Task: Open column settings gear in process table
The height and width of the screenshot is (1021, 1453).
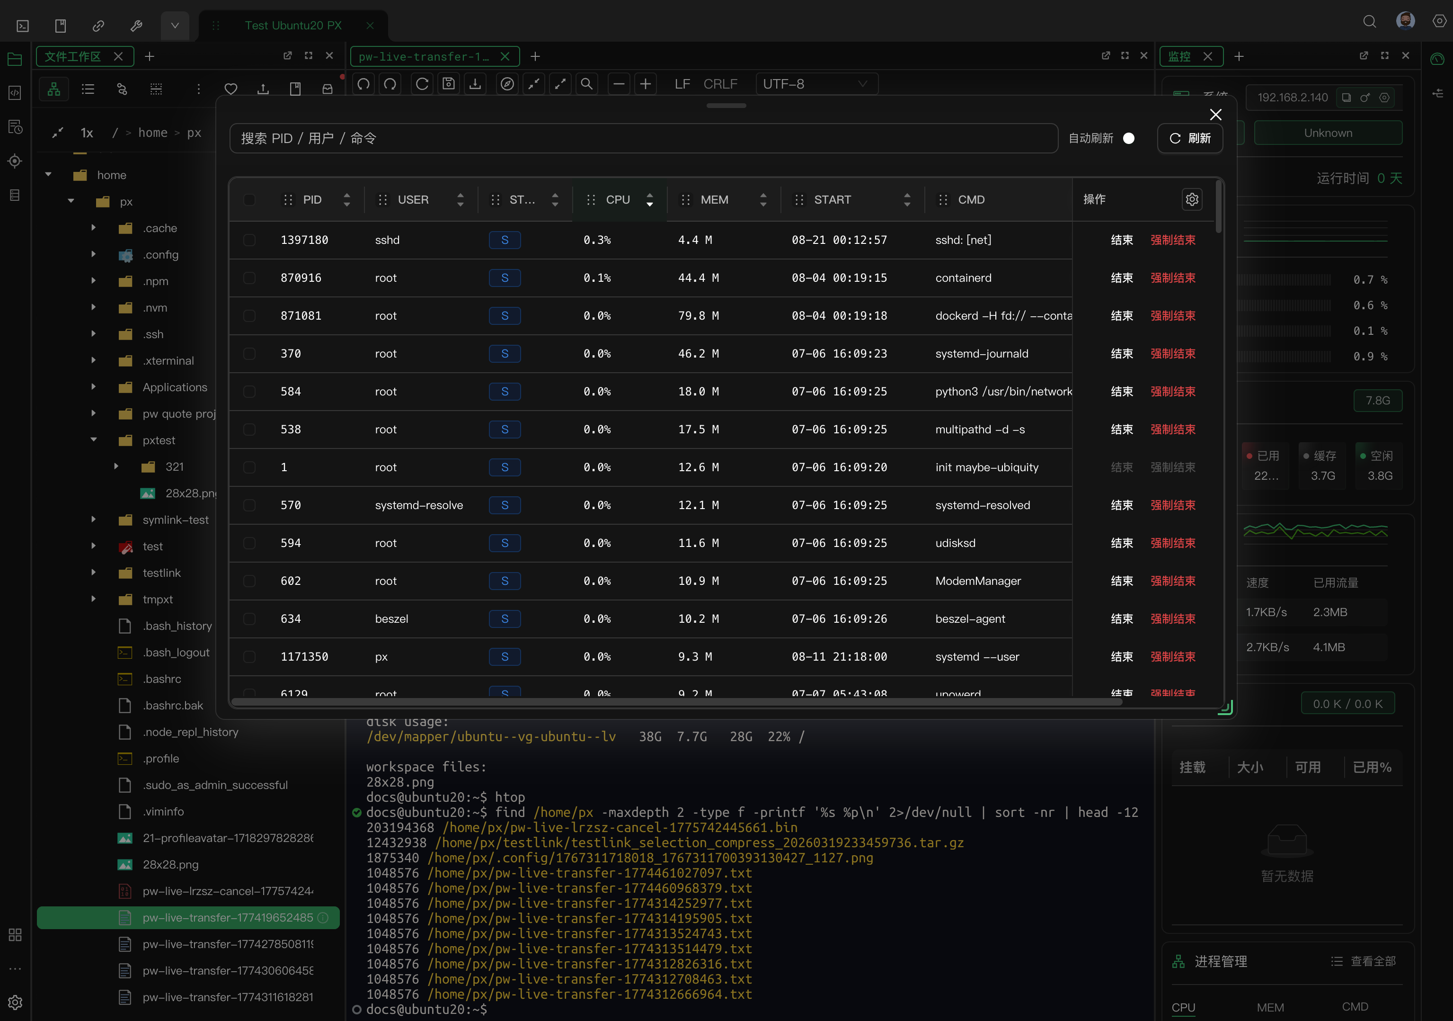Action: point(1192,199)
